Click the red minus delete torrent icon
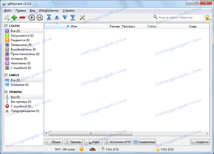214x154 pixels. (x=22, y=17)
